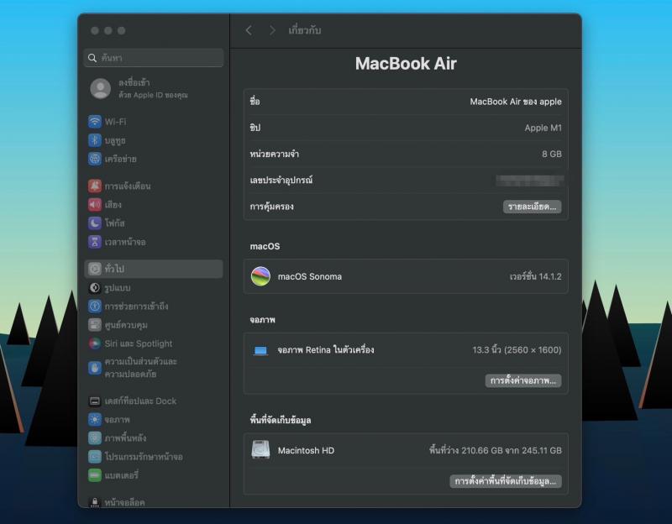Open Control Center (ศูนย์ควบคุม) icon
The image size is (672, 524).
point(95,325)
